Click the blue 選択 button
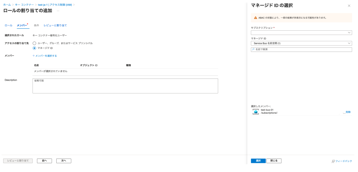The height and width of the screenshot is (172, 358). click(258, 161)
